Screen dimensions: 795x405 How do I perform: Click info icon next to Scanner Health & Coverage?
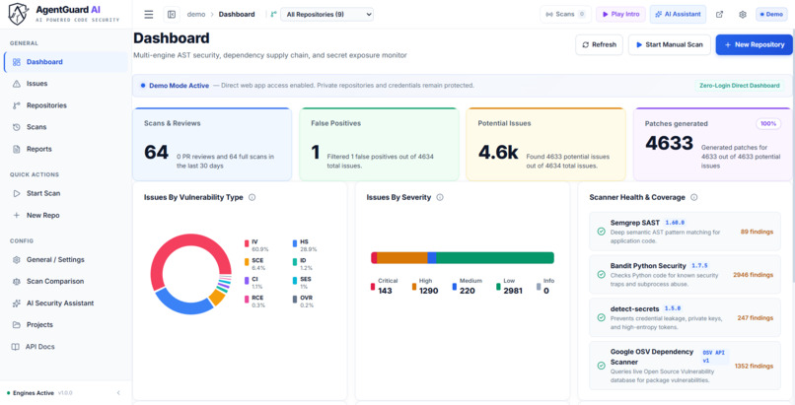coord(694,197)
